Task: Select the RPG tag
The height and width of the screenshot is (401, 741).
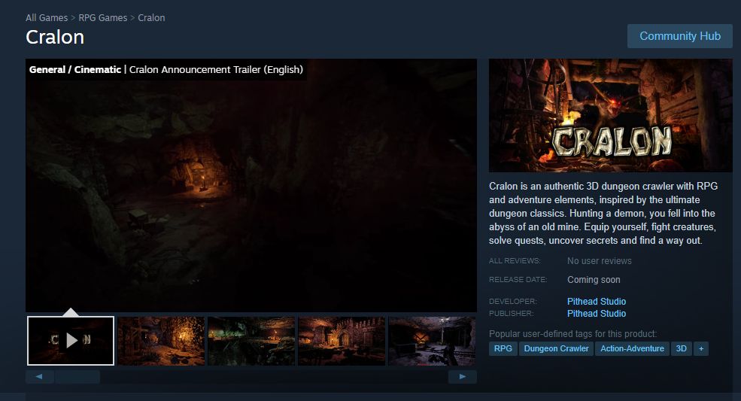Action: pyautogui.click(x=503, y=348)
